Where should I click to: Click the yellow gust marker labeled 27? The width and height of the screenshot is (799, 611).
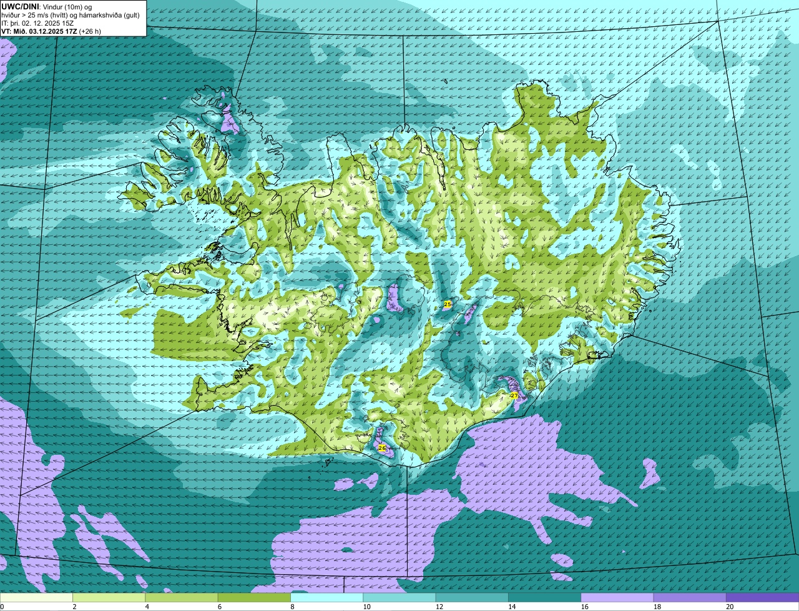pyautogui.click(x=514, y=395)
